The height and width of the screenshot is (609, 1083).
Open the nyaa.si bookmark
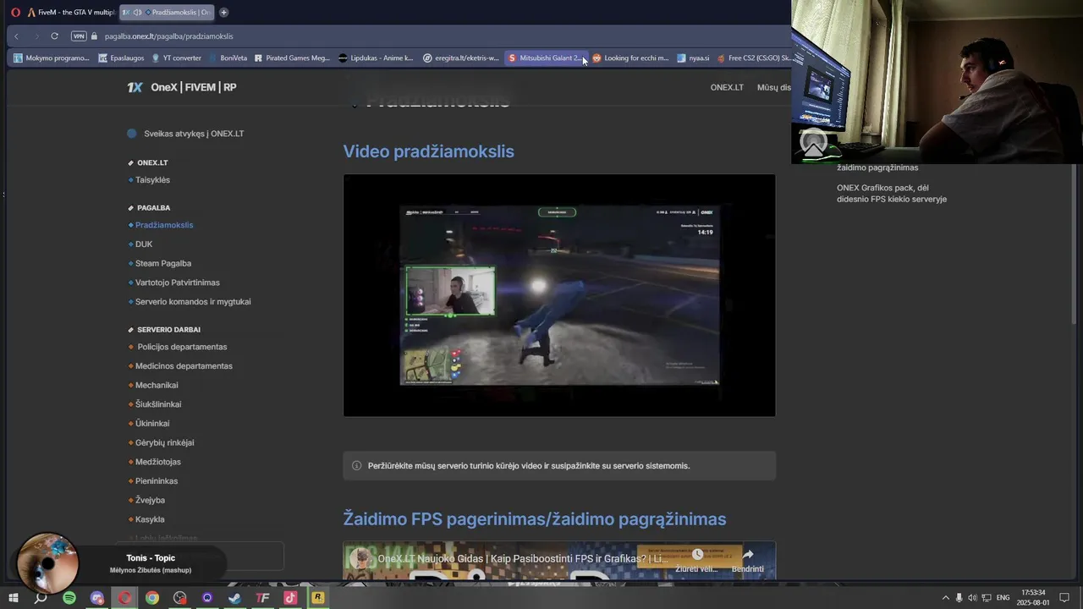[693, 58]
